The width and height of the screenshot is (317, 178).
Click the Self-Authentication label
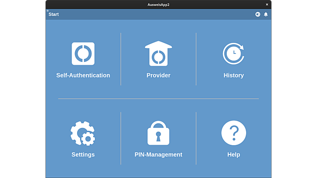pyautogui.click(x=83, y=75)
